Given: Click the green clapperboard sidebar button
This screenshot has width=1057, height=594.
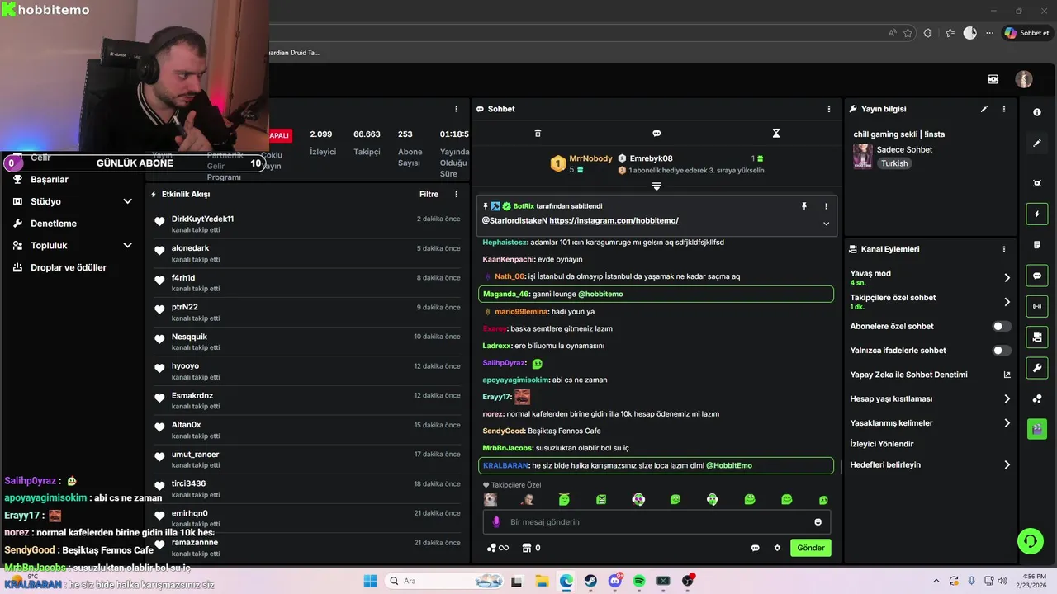Looking at the screenshot, I should pos(1037,429).
